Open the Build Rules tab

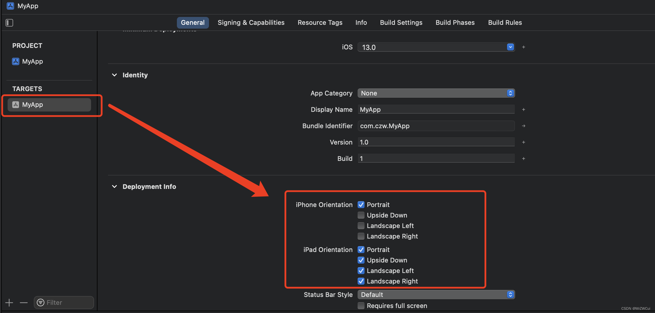click(x=505, y=22)
